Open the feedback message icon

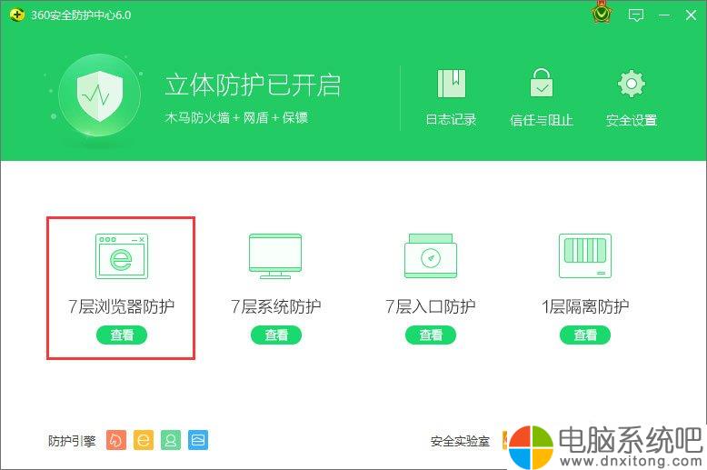(636, 15)
